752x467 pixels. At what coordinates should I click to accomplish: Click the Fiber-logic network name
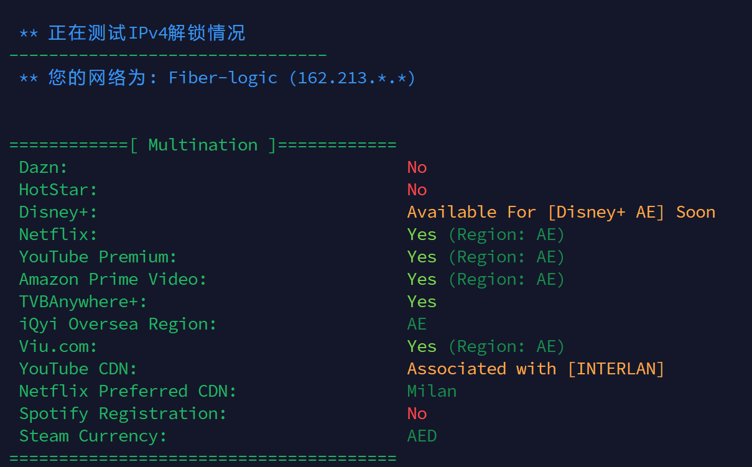223,78
